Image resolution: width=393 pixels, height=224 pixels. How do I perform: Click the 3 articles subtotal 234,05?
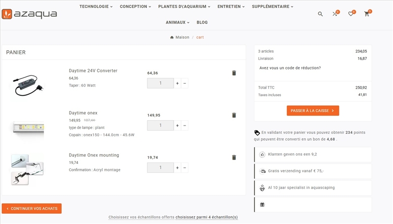pyautogui.click(x=361, y=51)
